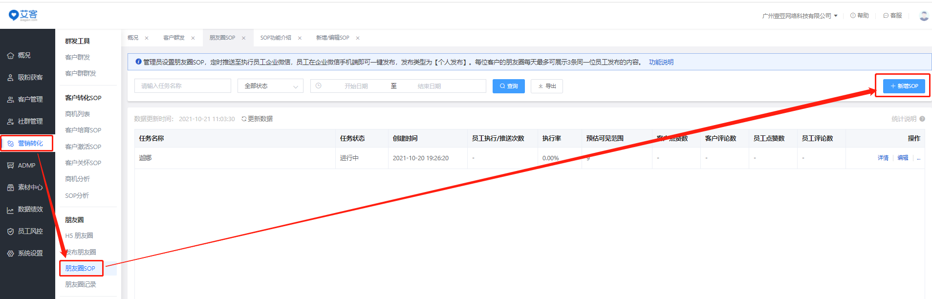This screenshot has width=932, height=299.
Task: Open 数据绩效 chart icon in sidebar
Action: coord(10,210)
